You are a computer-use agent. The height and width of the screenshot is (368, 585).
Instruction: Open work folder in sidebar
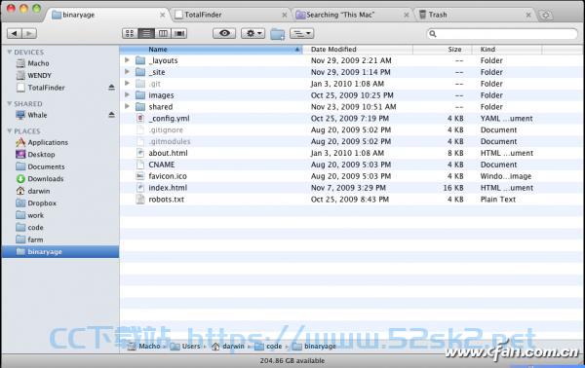tap(60, 215)
